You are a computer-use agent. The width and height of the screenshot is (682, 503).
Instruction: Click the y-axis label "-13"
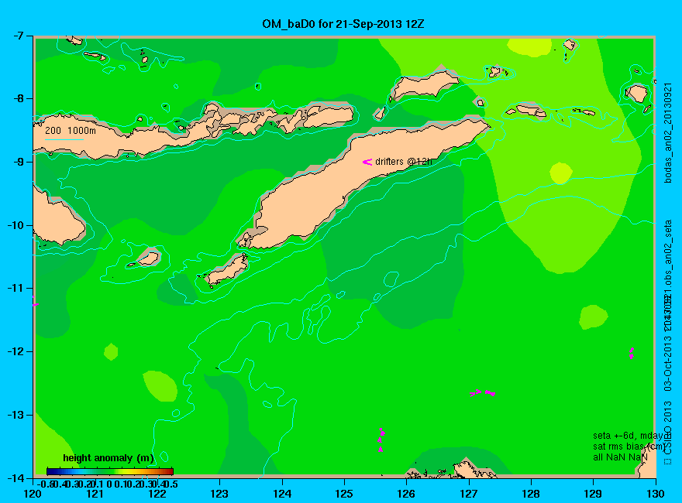click(x=16, y=415)
